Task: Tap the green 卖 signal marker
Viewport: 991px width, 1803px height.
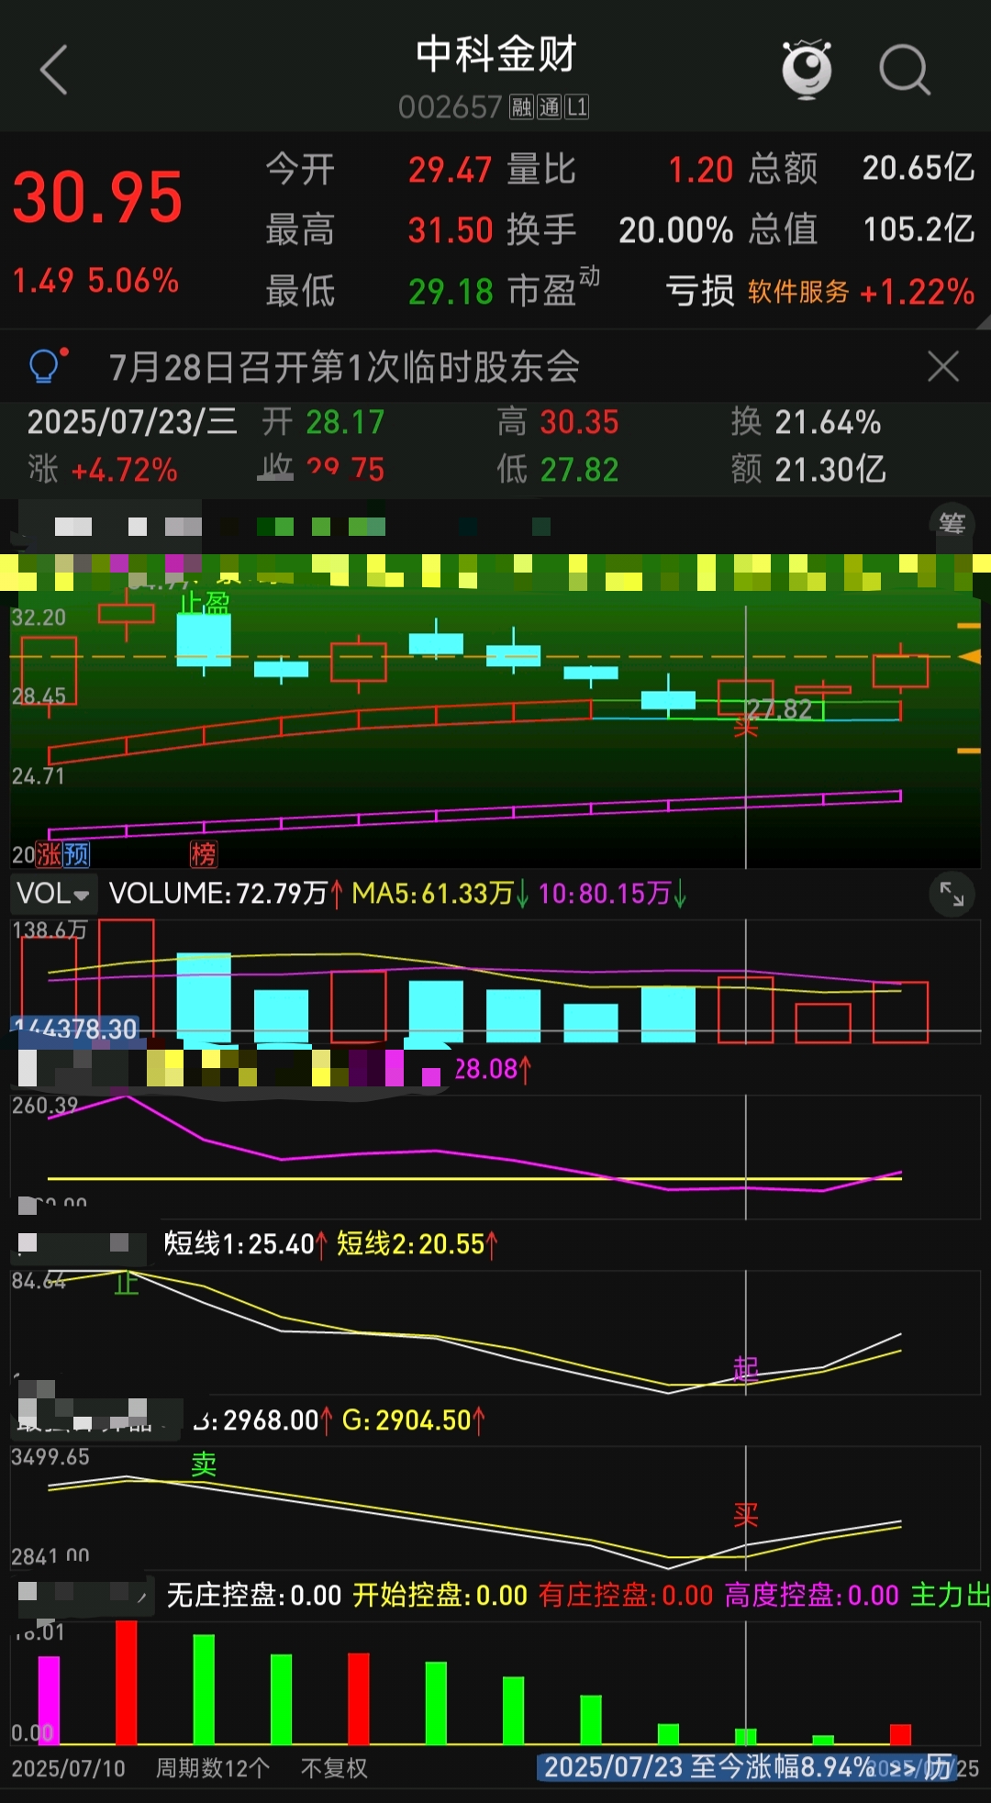Action: [204, 1464]
